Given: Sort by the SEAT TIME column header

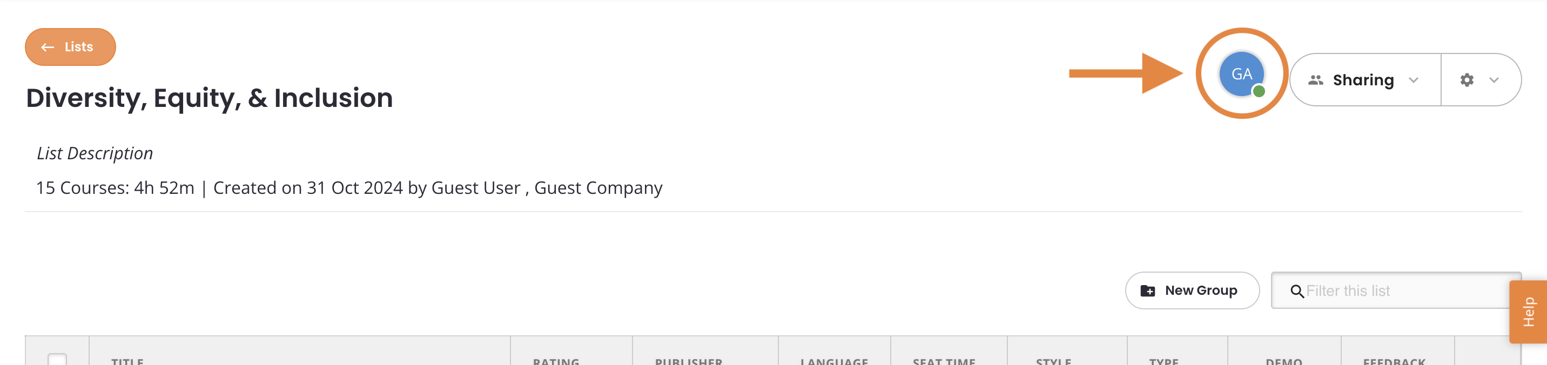Looking at the screenshot, I should tap(944, 361).
